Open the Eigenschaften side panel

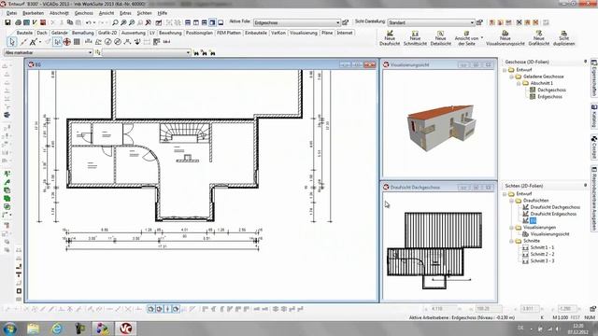594,77
